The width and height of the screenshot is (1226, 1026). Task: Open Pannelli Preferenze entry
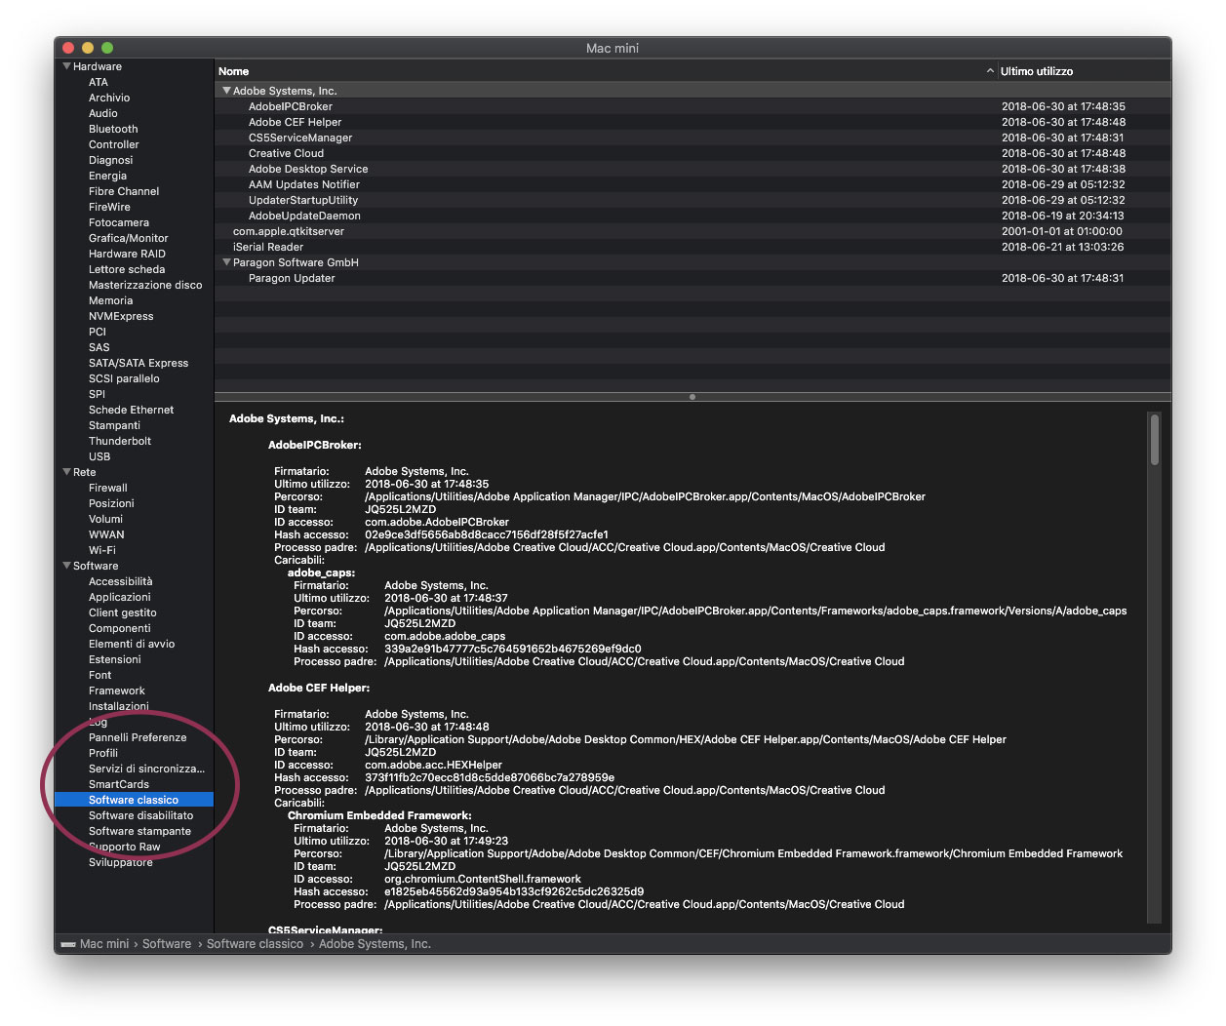tap(138, 737)
